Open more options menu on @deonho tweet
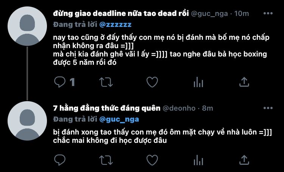 coord(268,108)
